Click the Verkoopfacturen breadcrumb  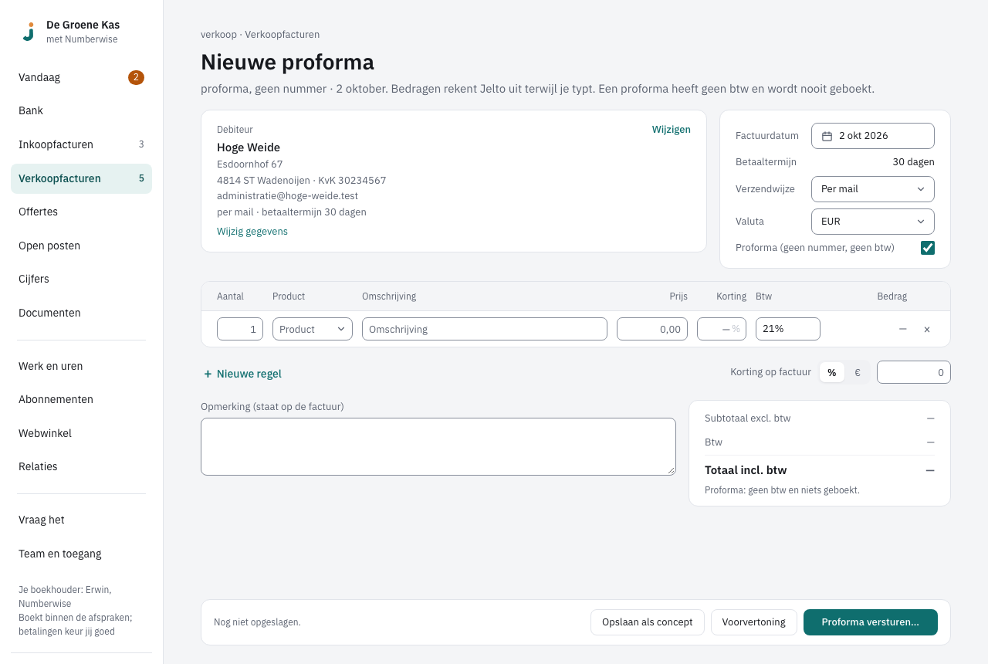[283, 35]
